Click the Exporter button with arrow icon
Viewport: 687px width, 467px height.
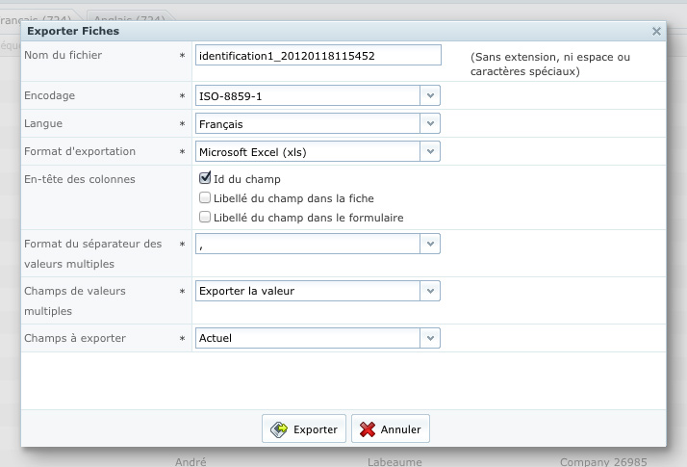(304, 429)
